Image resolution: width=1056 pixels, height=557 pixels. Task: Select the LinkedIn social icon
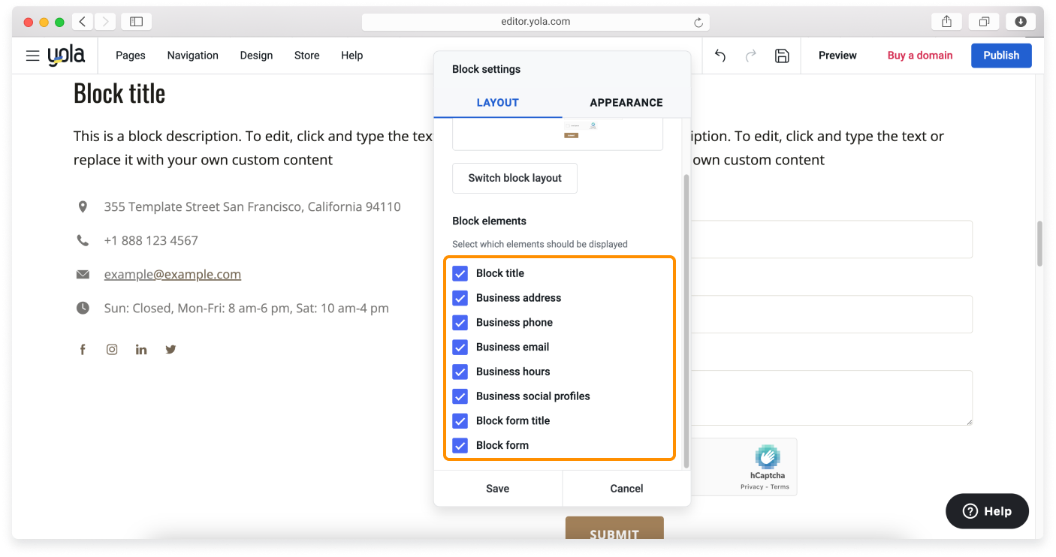[x=141, y=348]
